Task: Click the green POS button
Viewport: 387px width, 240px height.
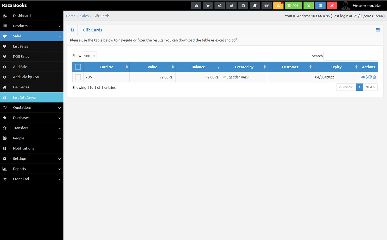Action: pyautogui.click(x=293, y=5)
